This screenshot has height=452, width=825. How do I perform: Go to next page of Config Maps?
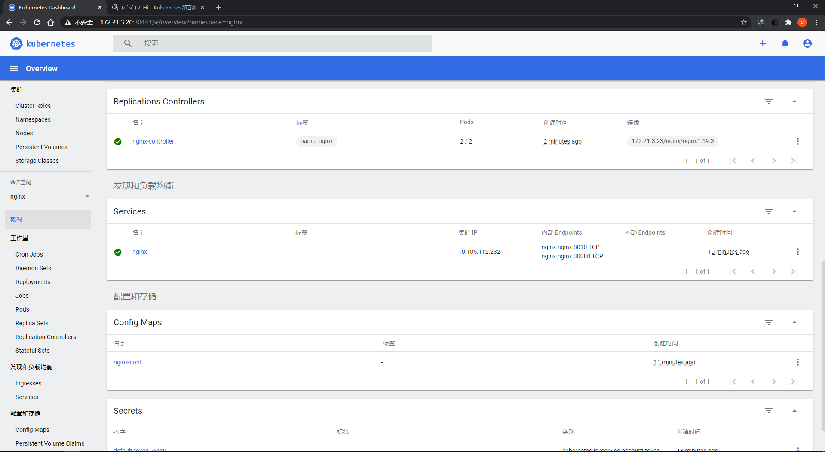(774, 382)
